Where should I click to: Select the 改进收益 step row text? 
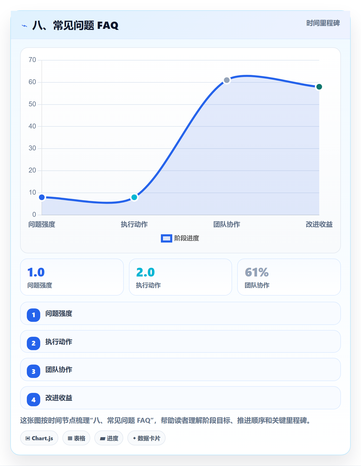pyautogui.click(x=59, y=398)
